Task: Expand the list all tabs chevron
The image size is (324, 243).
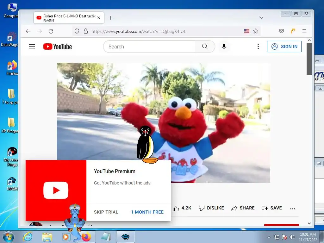Action: (261, 18)
